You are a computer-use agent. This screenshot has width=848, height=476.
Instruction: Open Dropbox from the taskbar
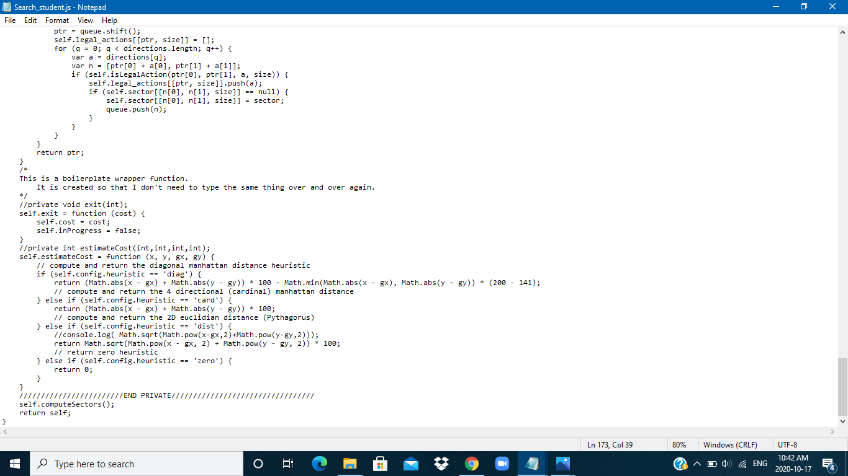click(x=441, y=464)
